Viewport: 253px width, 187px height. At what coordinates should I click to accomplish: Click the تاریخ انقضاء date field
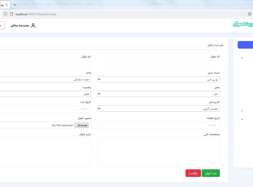[x=159, y=126]
